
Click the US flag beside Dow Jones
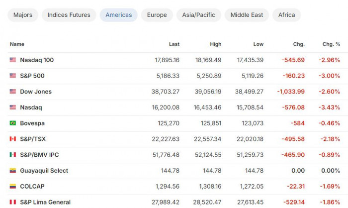click(x=13, y=92)
